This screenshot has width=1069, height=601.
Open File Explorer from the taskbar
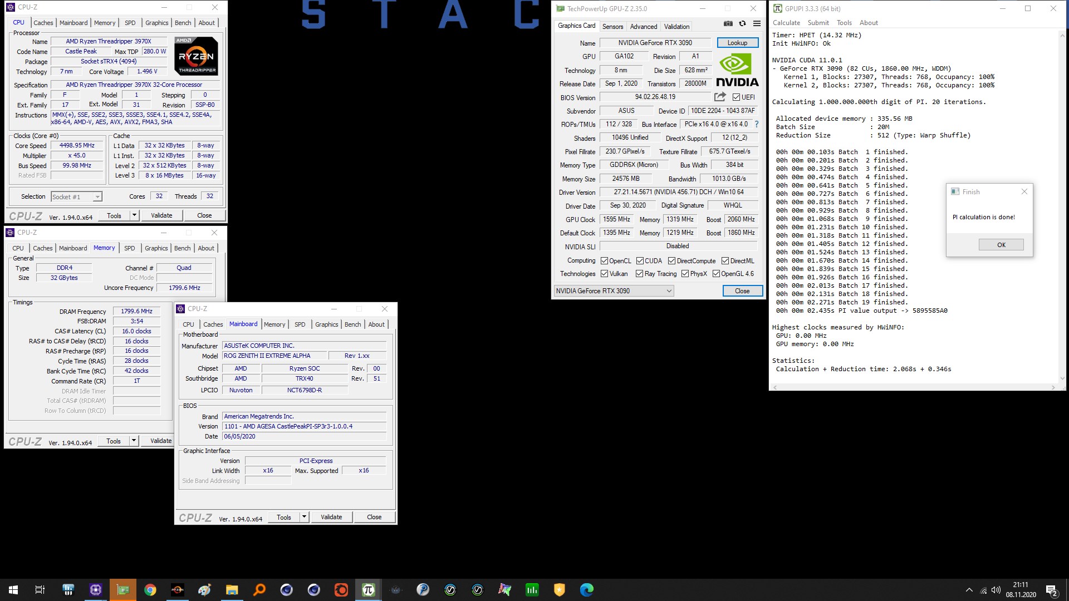click(232, 590)
